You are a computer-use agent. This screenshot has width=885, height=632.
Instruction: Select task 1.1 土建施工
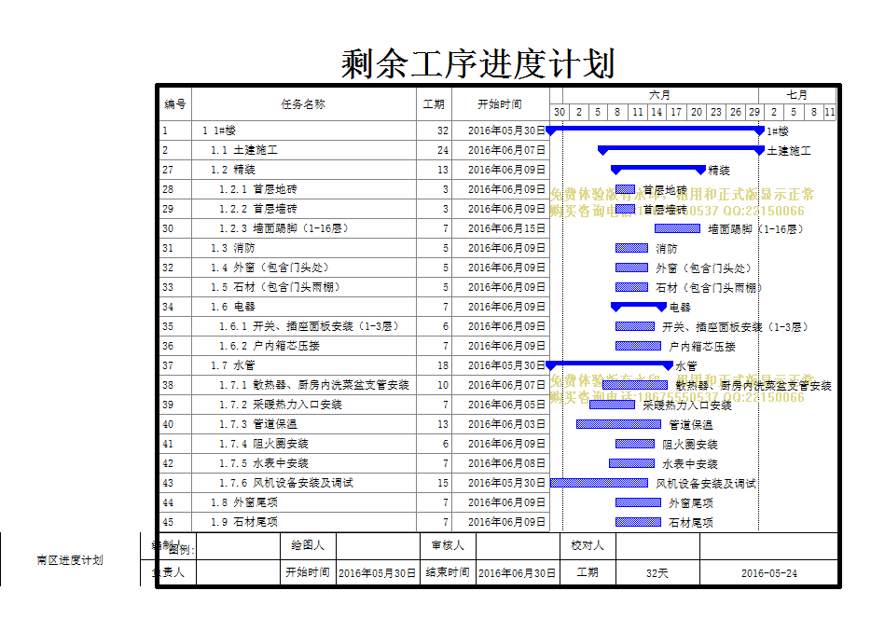353,150
